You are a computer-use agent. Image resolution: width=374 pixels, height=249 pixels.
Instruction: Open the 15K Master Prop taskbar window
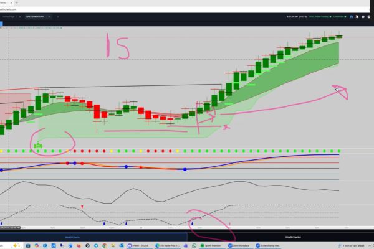(170, 245)
